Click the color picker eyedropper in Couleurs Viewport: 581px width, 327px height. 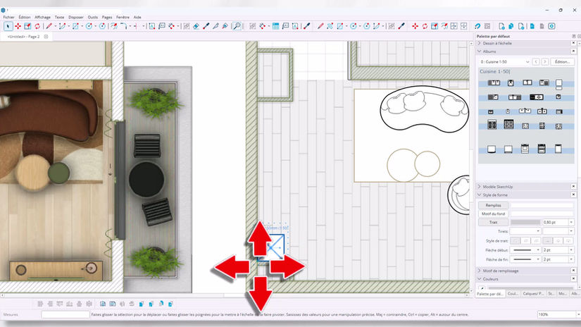[x=482, y=288]
